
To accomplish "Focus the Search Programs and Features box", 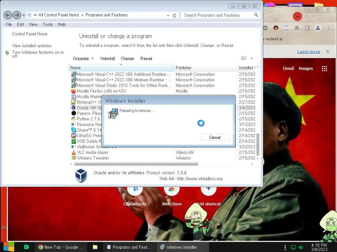I will (217, 15).
